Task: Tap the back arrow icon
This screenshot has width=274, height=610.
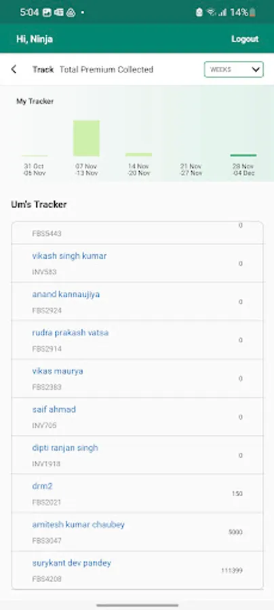Action: 14,69
